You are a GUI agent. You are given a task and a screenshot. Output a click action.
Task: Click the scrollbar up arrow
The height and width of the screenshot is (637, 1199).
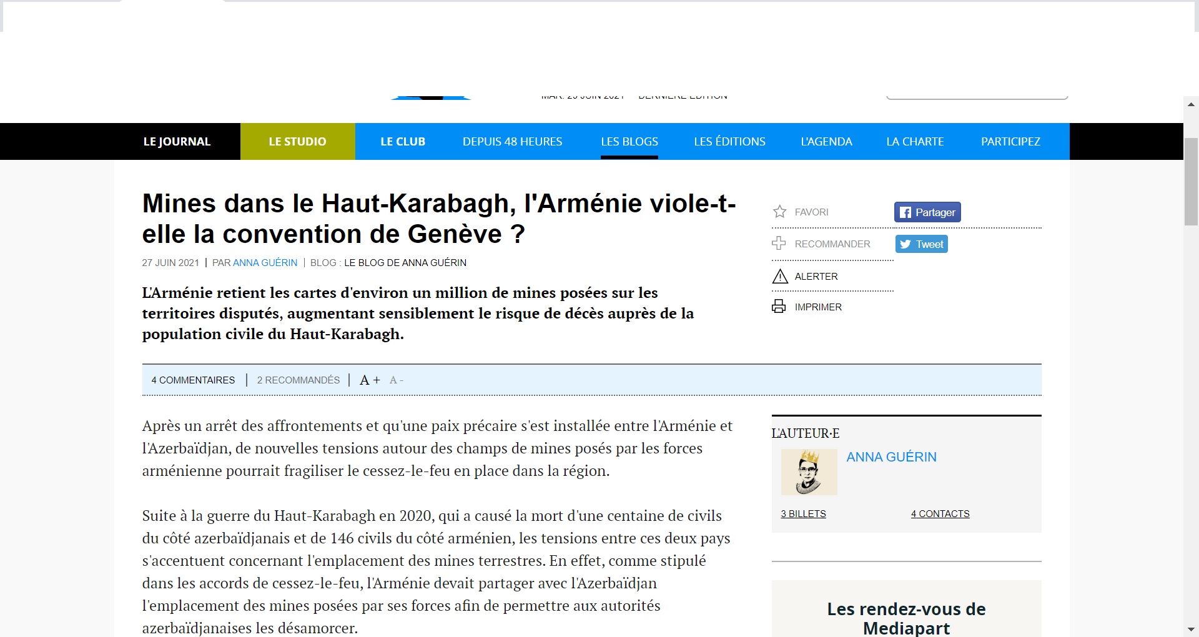click(x=1191, y=104)
